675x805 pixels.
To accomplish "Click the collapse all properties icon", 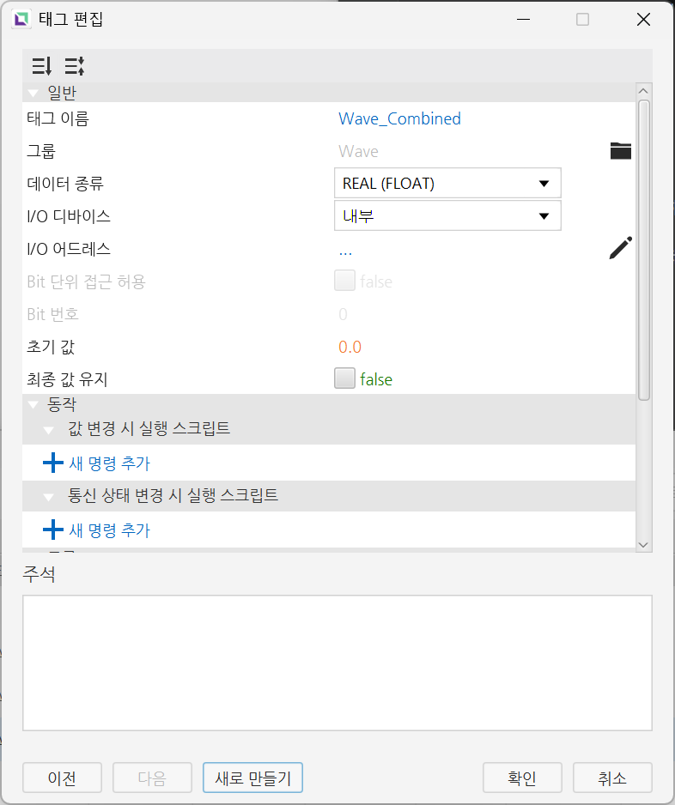I will tap(75, 66).
